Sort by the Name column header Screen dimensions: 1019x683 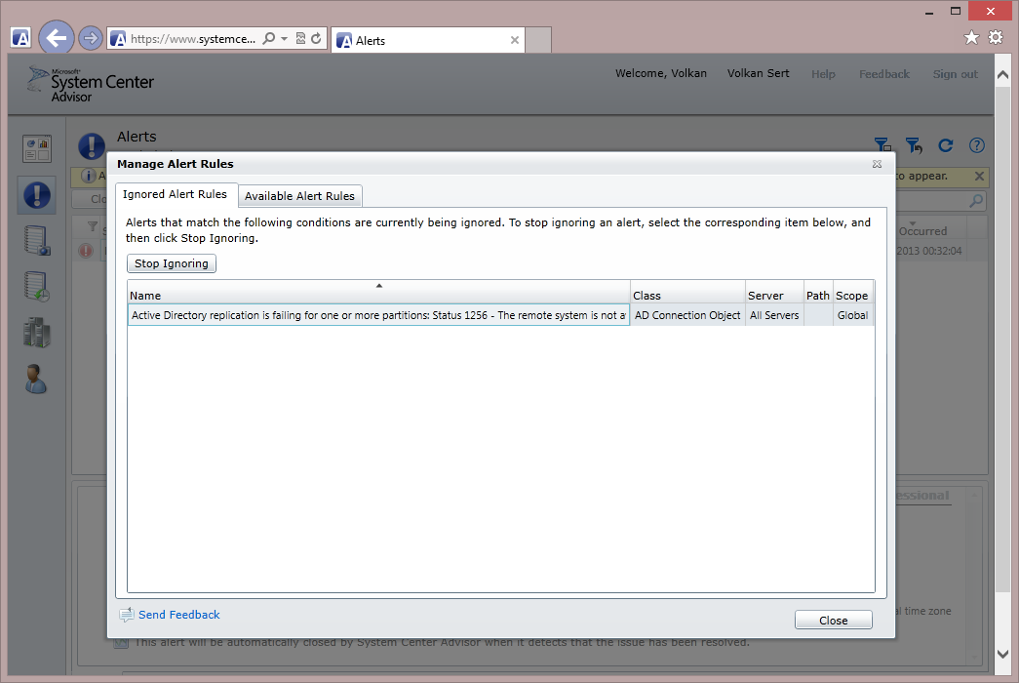(x=379, y=292)
